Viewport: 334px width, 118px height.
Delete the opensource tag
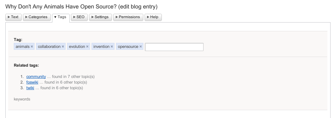(x=140, y=47)
